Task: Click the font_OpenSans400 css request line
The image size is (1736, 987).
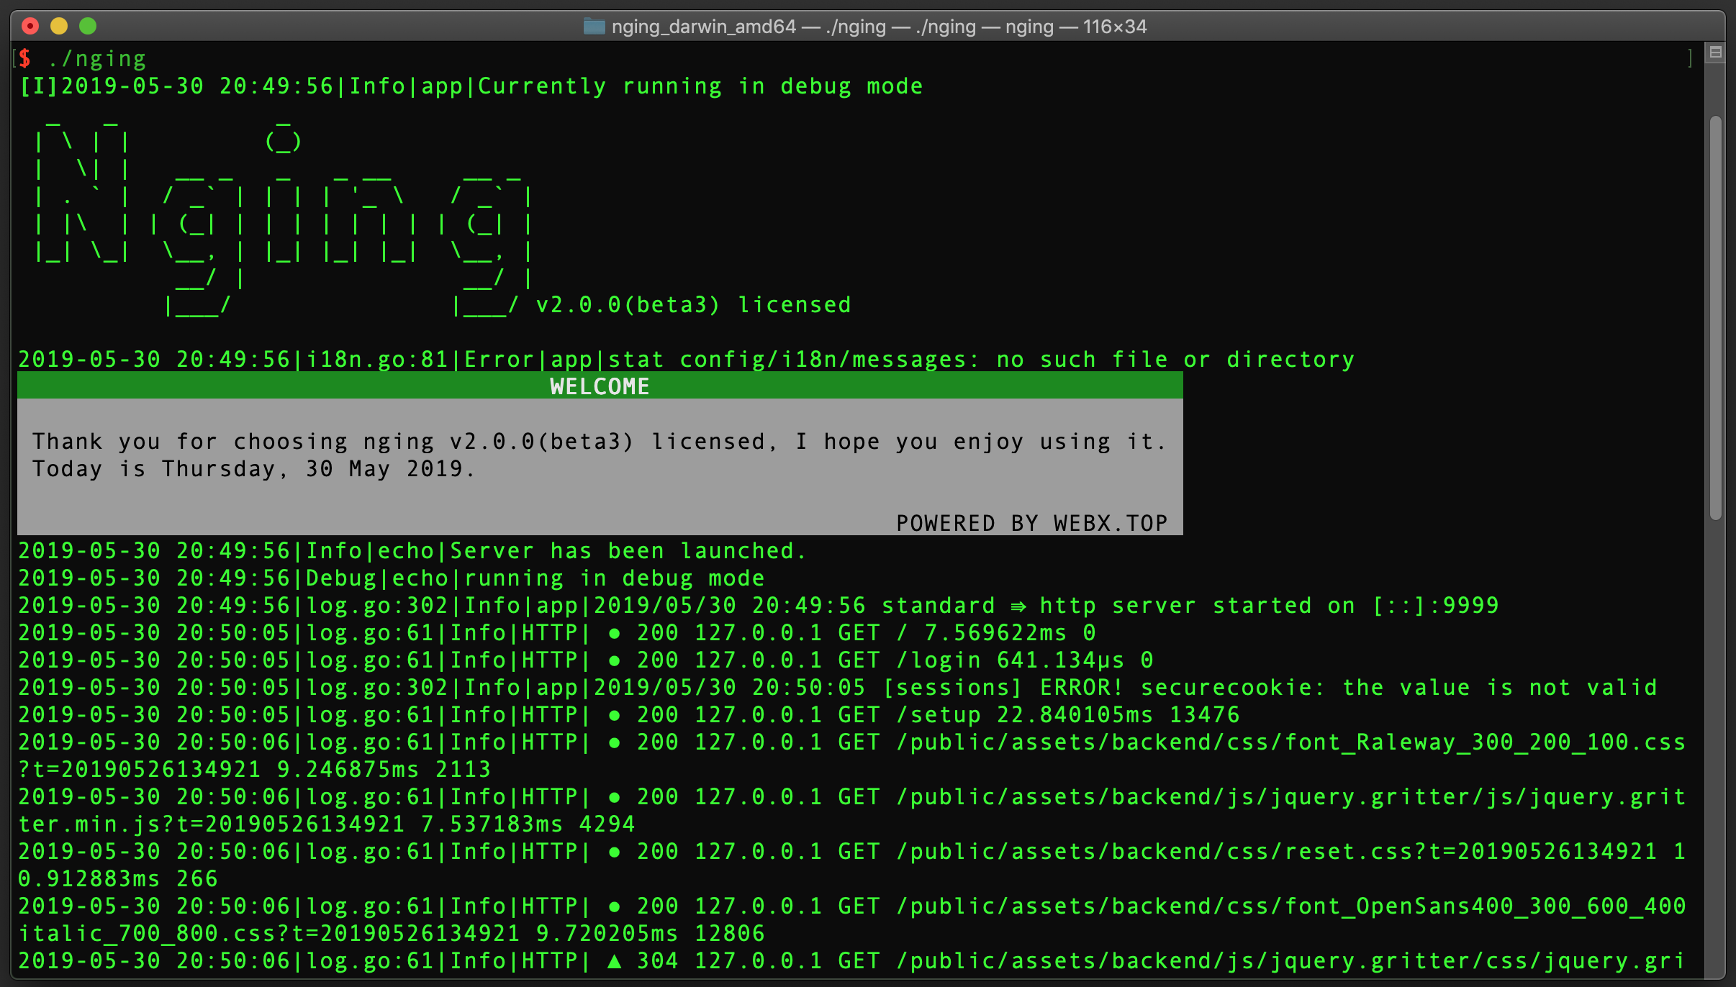Action: tap(852, 906)
